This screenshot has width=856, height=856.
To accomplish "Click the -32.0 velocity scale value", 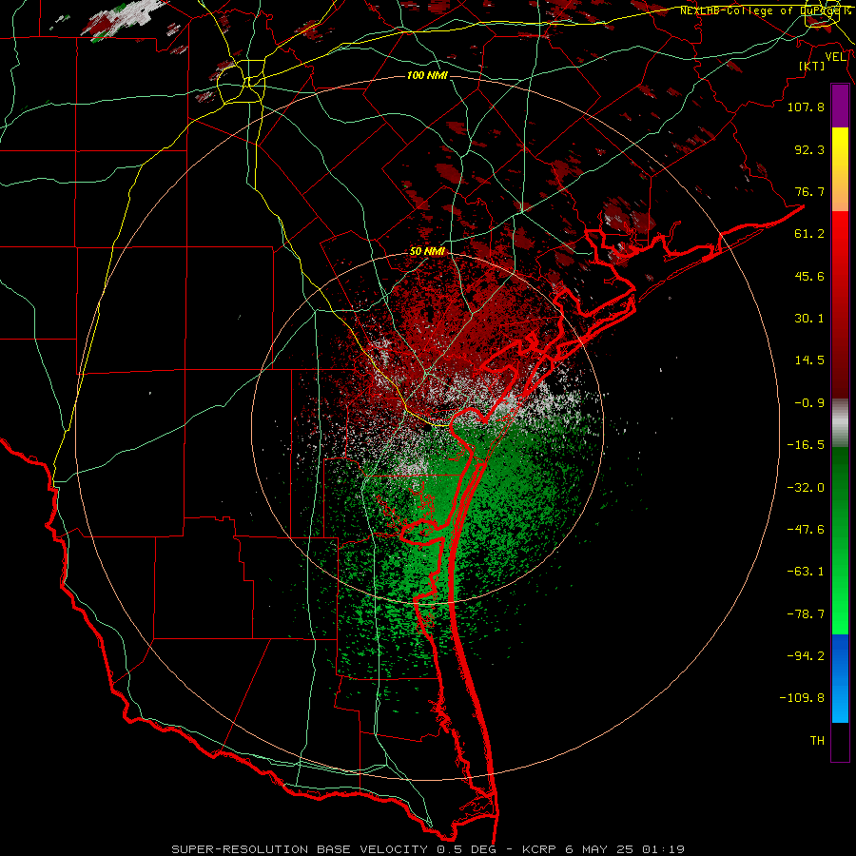I will point(806,488).
